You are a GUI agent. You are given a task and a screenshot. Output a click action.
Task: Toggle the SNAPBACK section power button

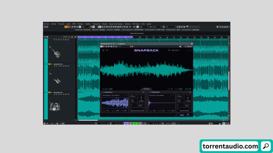pos(103,92)
